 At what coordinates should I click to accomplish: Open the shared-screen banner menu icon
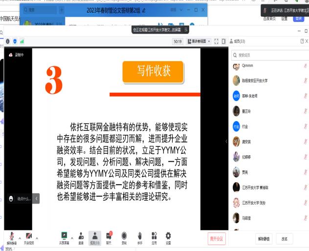[186, 30]
